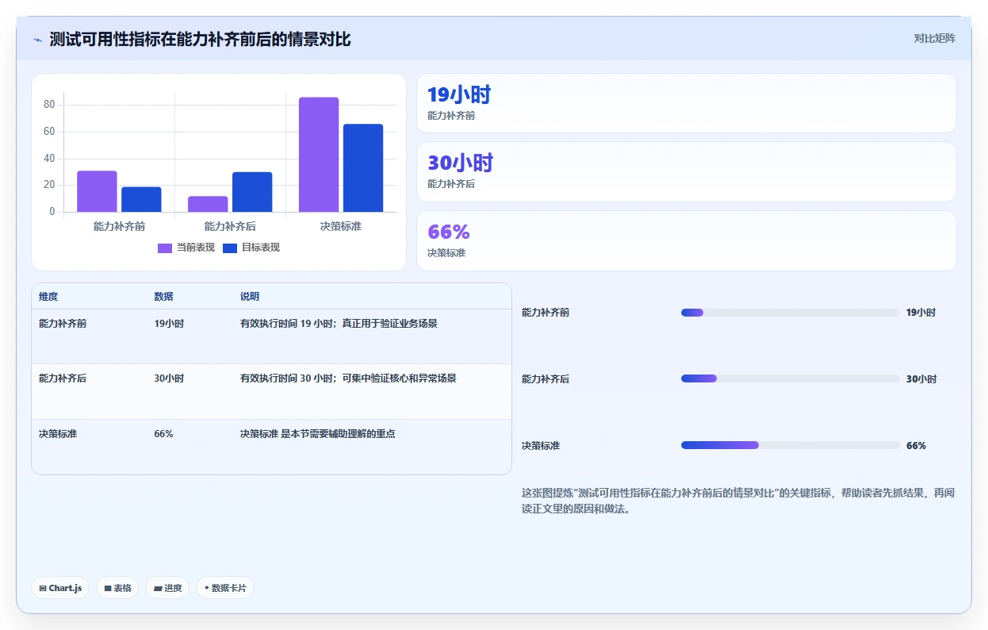Click the 能力补齐后 progress bar
Screen dimensions: 988x630
tap(790, 378)
